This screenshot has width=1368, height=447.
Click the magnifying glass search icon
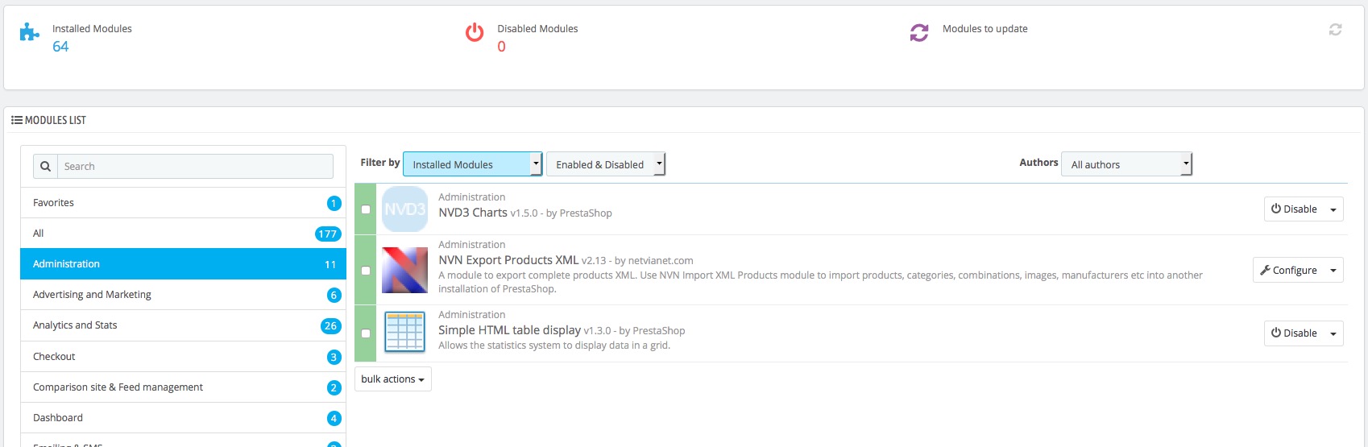point(46,167)
